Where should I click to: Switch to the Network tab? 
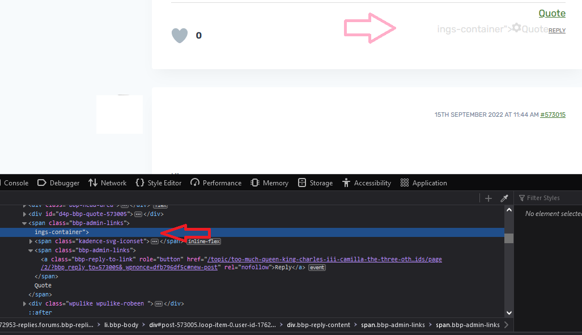pos(108,183)
